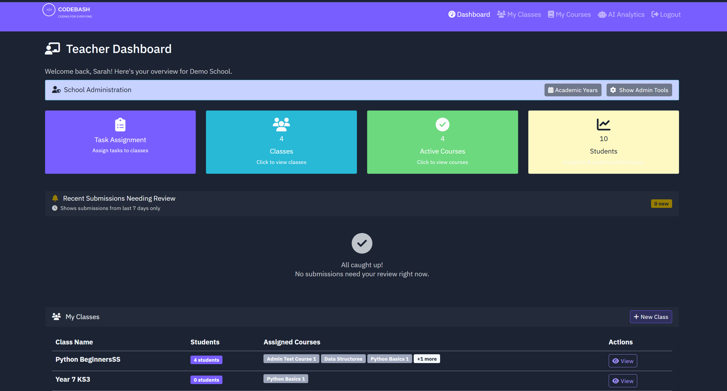Viewport: 727px width, 391px height.
Task: Click the Admin Test Course 1 badge
Action: 291,359
